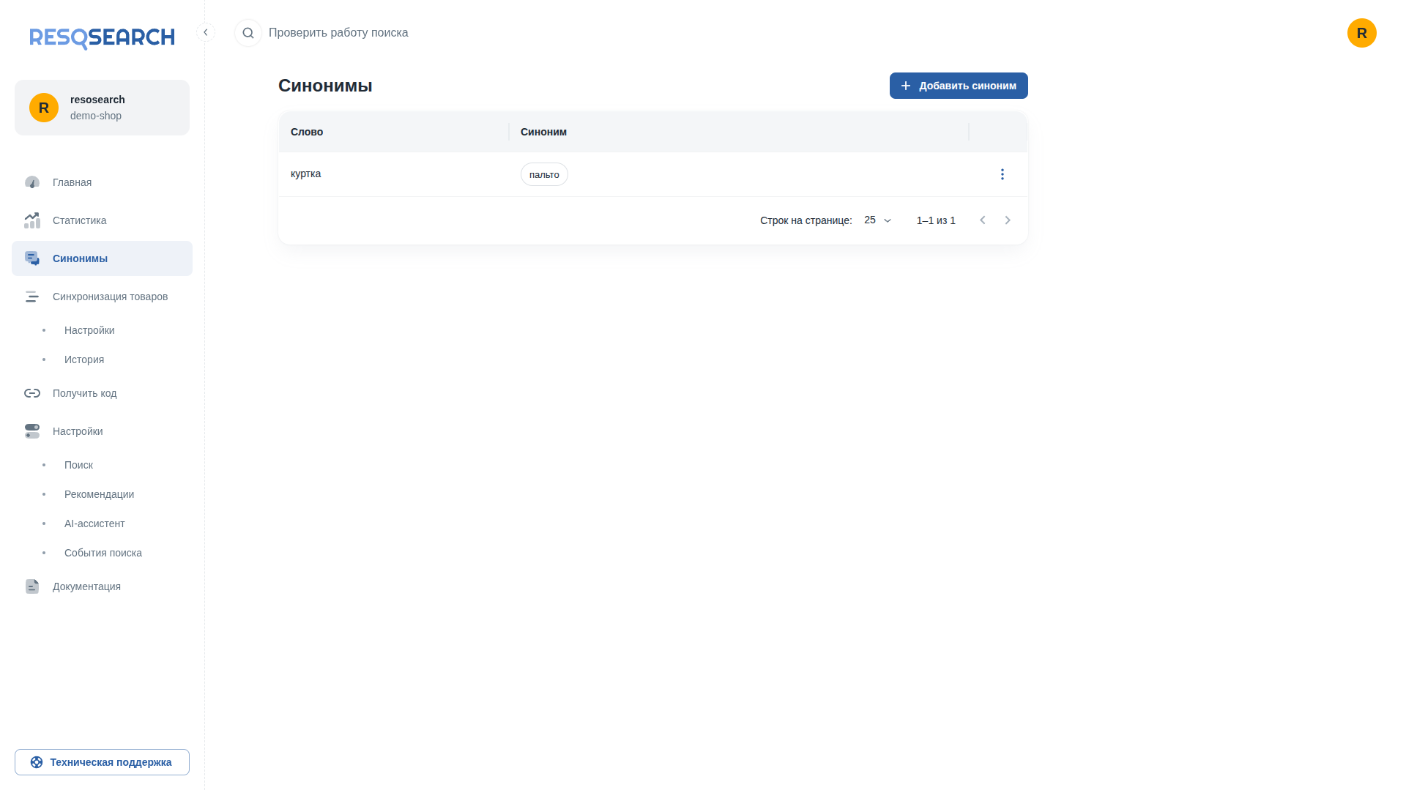Open the Статистика chart icon
This screenshot has width=1406, height=790.
point(32,220)
